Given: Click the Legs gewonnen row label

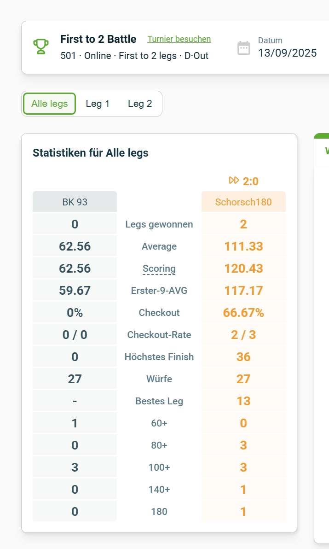Looking at the screenshot, I should pos(159,224).
